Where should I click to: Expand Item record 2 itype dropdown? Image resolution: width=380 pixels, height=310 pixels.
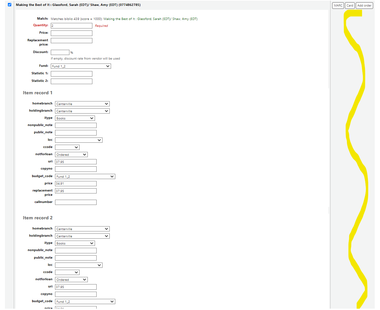click(75, 243)
